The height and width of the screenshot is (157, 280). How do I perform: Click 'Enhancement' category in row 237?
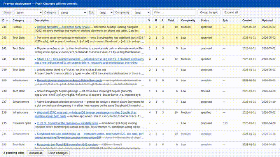pos(21,102)
